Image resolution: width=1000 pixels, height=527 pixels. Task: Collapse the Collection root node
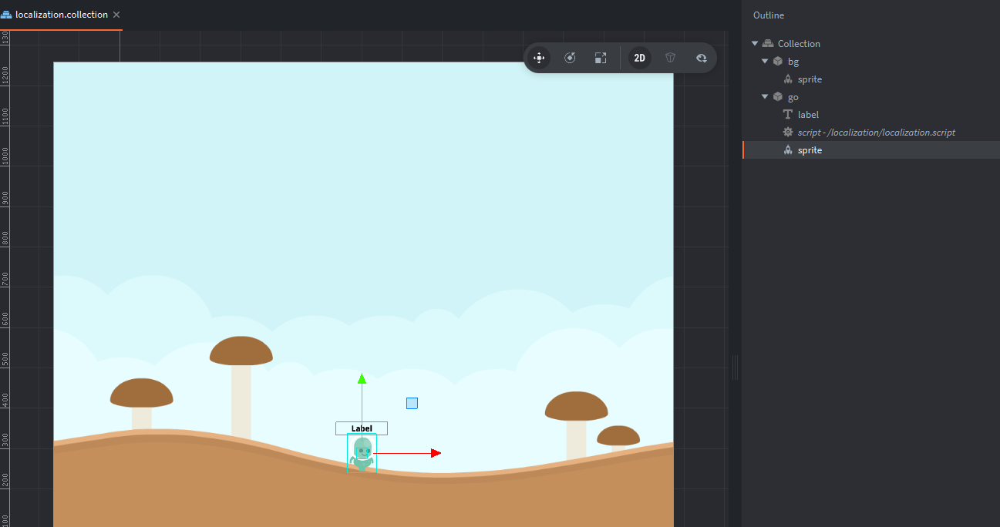point(755,44)
